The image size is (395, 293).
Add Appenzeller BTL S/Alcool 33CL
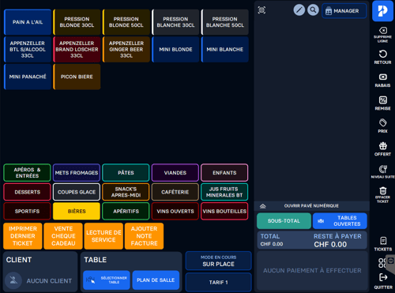(x=28, y=50)
